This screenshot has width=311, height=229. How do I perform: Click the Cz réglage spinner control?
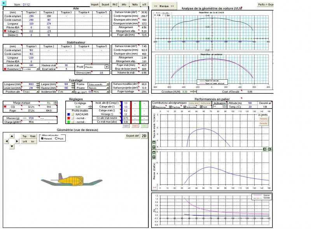89,106
